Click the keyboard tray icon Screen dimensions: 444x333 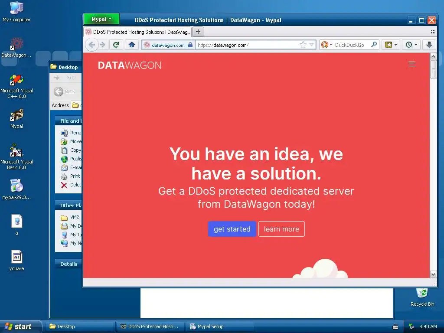[x=395, y=327]
